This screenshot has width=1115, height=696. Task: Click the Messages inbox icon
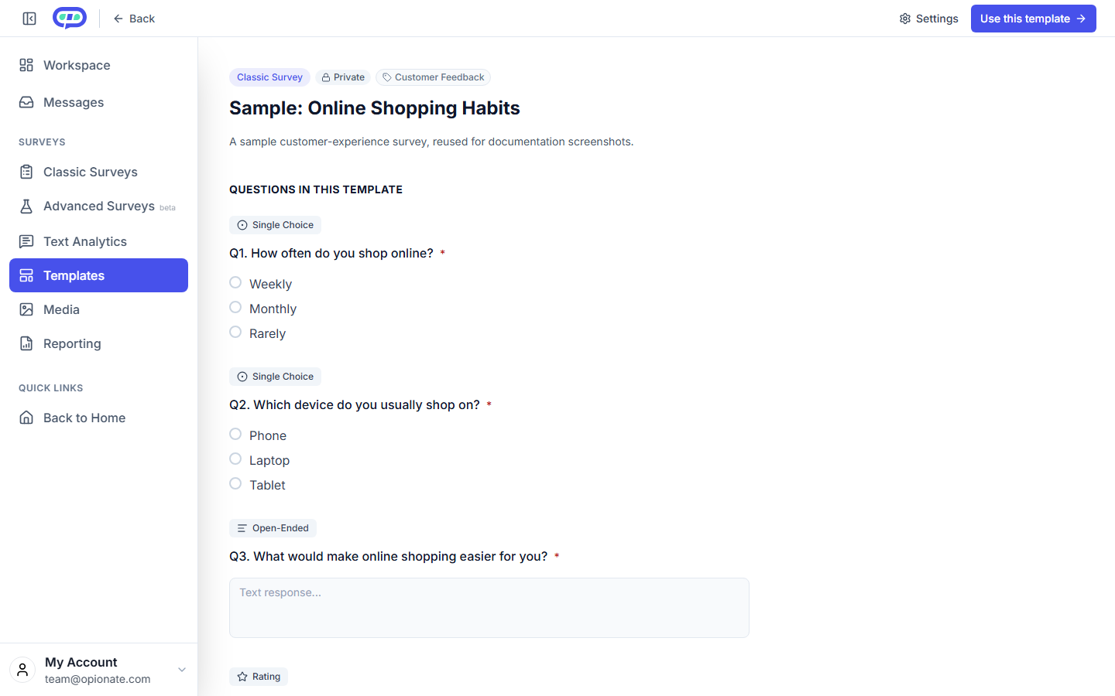point(26,102)
